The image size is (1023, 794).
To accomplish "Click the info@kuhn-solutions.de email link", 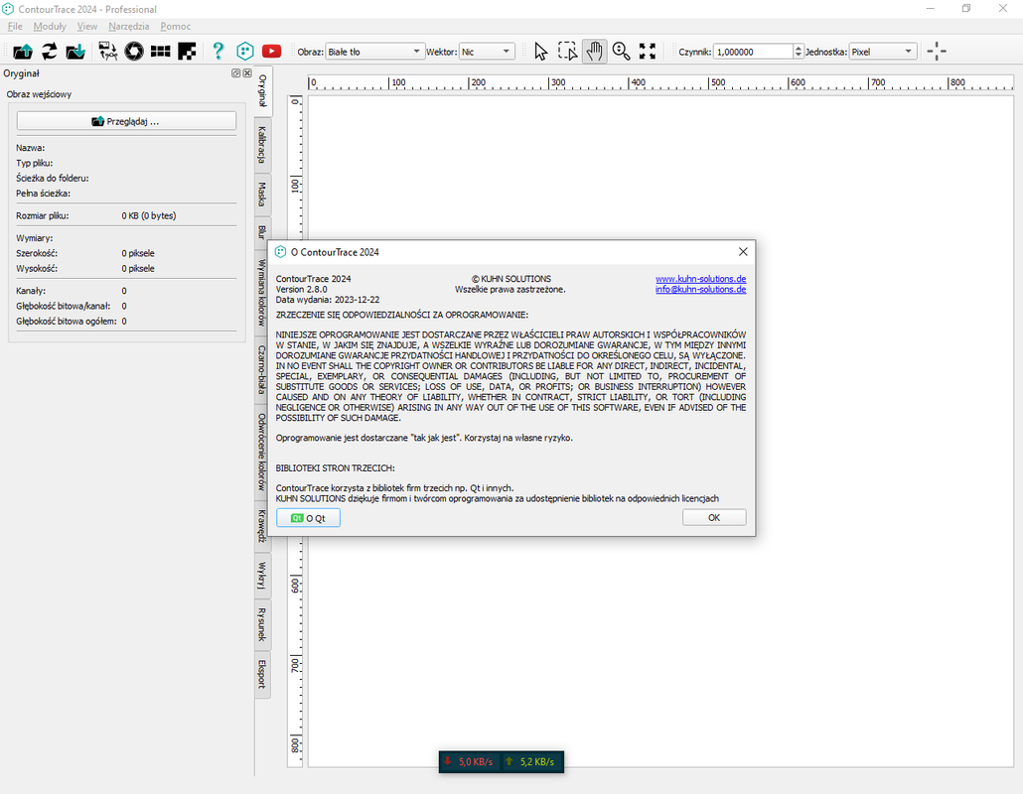I will pos(700,290).
